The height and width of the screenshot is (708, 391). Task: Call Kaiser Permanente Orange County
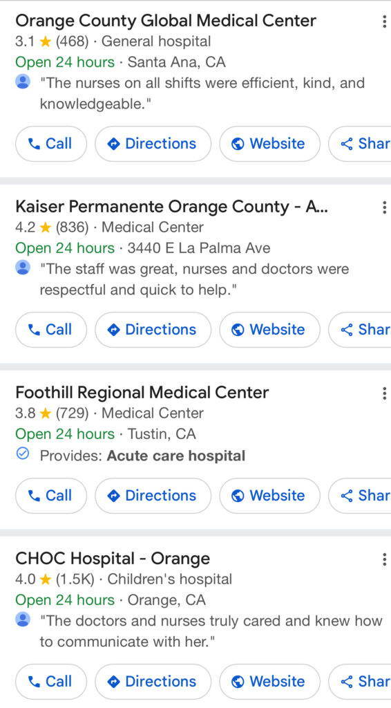(51, 330)
